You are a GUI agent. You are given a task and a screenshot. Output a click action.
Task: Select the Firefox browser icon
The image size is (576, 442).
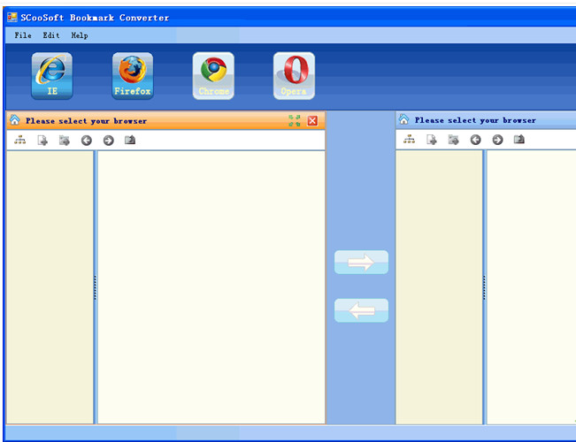[132, 76]
